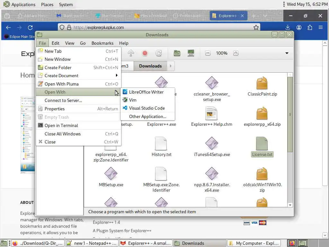The height and width of the screenshot is (247, 329).
Task: Select License.txt file icon
Action: pyautogui.click(x=262, y=143)
